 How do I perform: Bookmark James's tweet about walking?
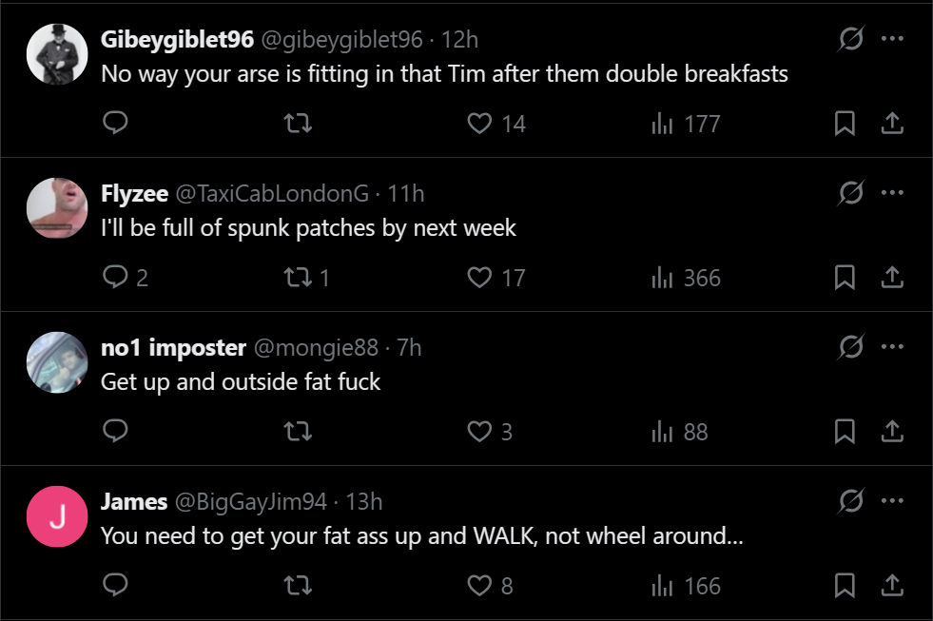tap(845, 585)
